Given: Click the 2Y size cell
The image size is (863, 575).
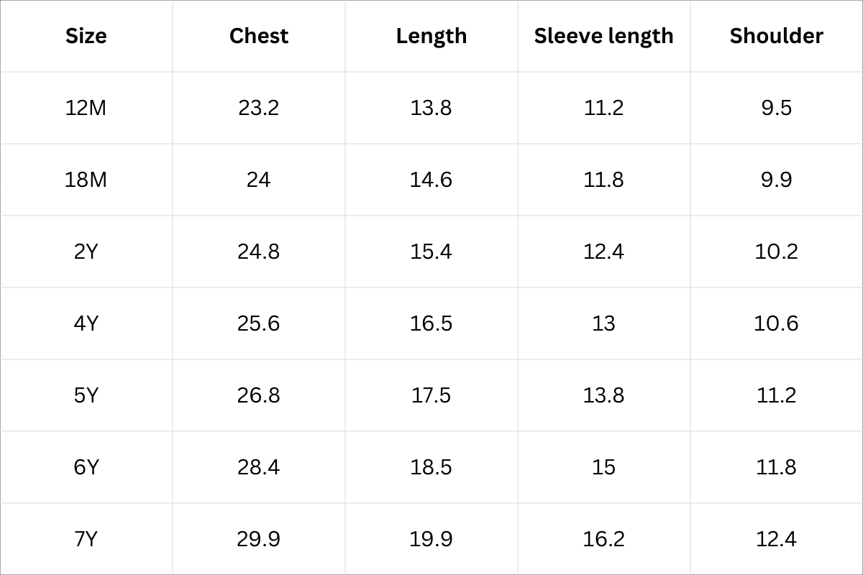Looking at the screenshot, I should [x=86, y=252].
